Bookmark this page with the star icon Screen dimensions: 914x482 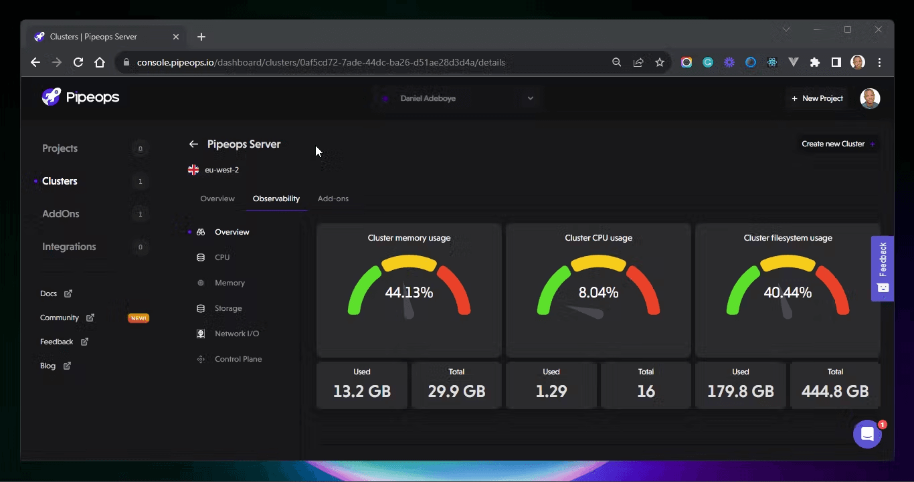(660, 62)
